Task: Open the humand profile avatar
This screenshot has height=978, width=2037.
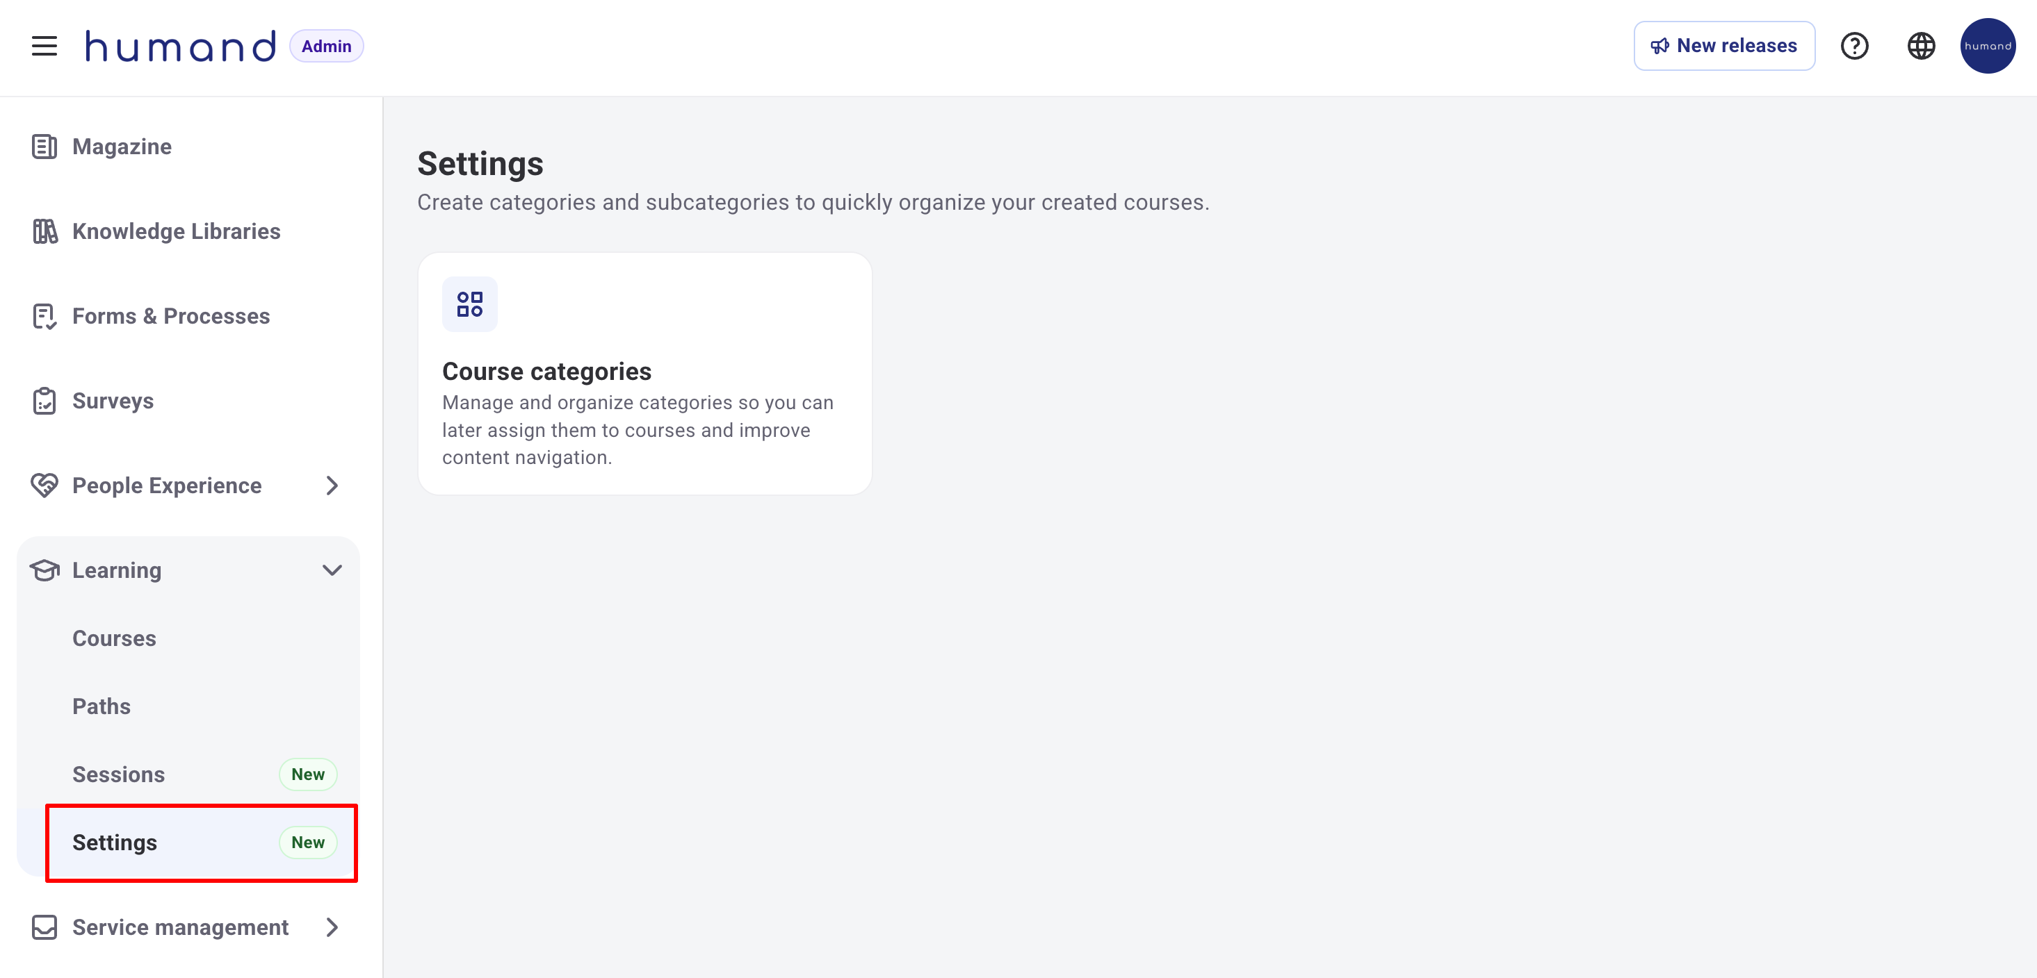Action: pos(1987,46)
